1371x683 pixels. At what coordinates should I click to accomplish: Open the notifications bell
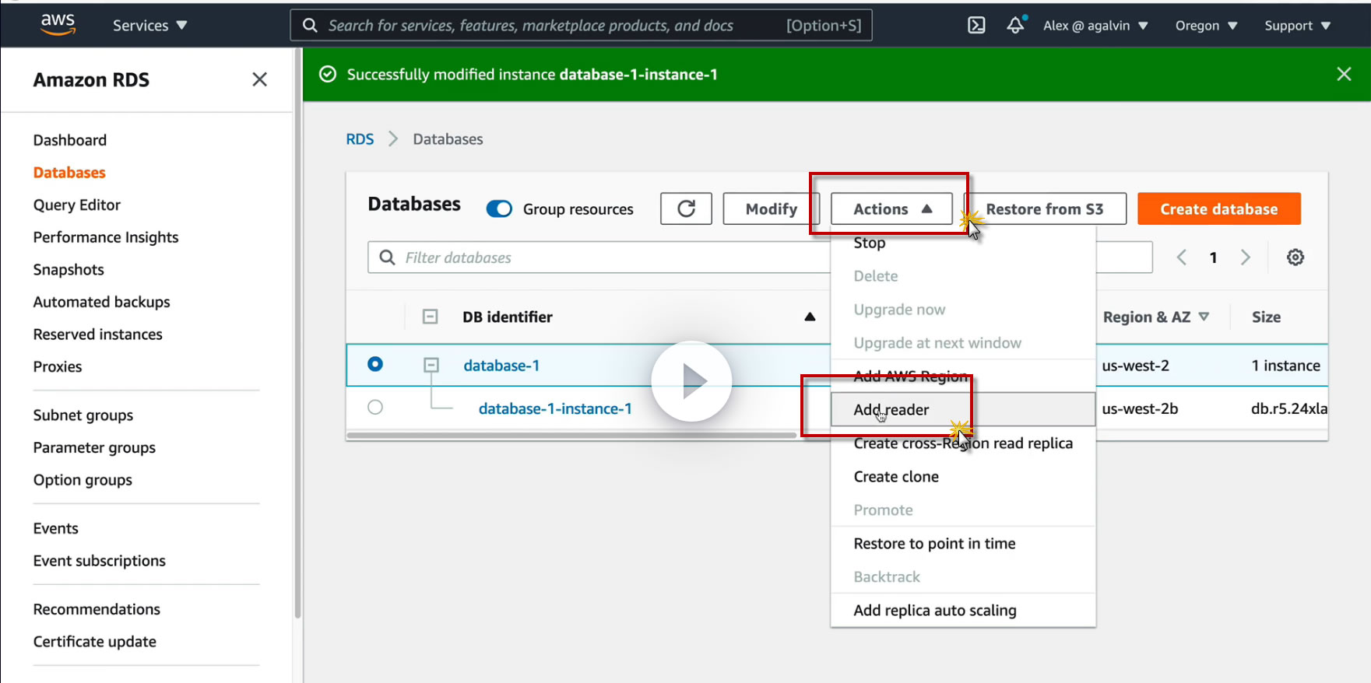pyautogui.click(x=1015, y=26)
